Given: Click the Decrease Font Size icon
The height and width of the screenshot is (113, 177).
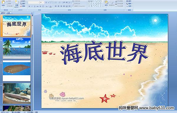Looking at the screenshot, I should click(49, 2).
